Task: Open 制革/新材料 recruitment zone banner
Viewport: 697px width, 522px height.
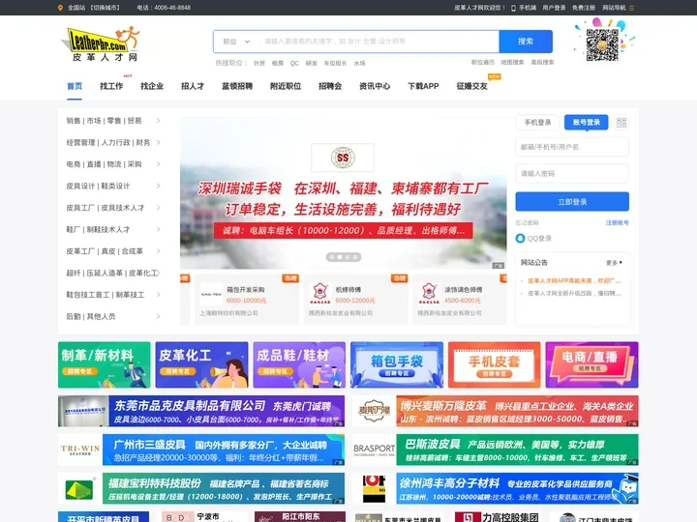Action: [x=104, y=364]
